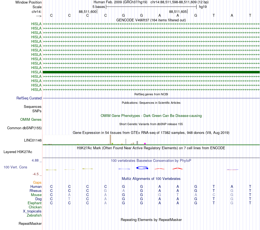Viewport: 260px width, 230px height.
Task: Click the hg19 label beside scale bar
Action: [x=203, y=7]
